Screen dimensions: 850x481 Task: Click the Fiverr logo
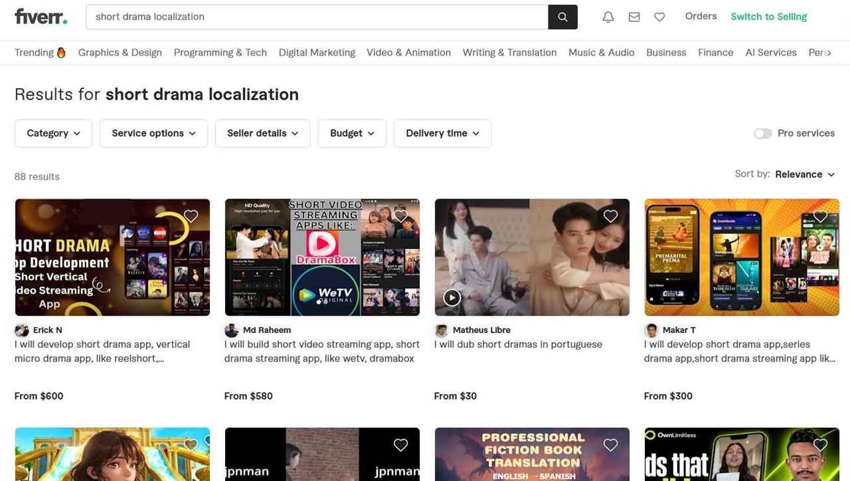pyautogui.click(x=41, y=17)
